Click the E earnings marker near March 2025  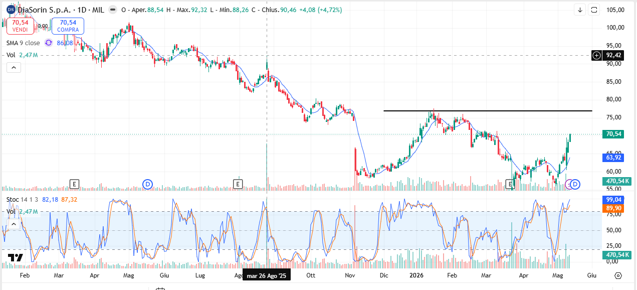coord(74,184)
